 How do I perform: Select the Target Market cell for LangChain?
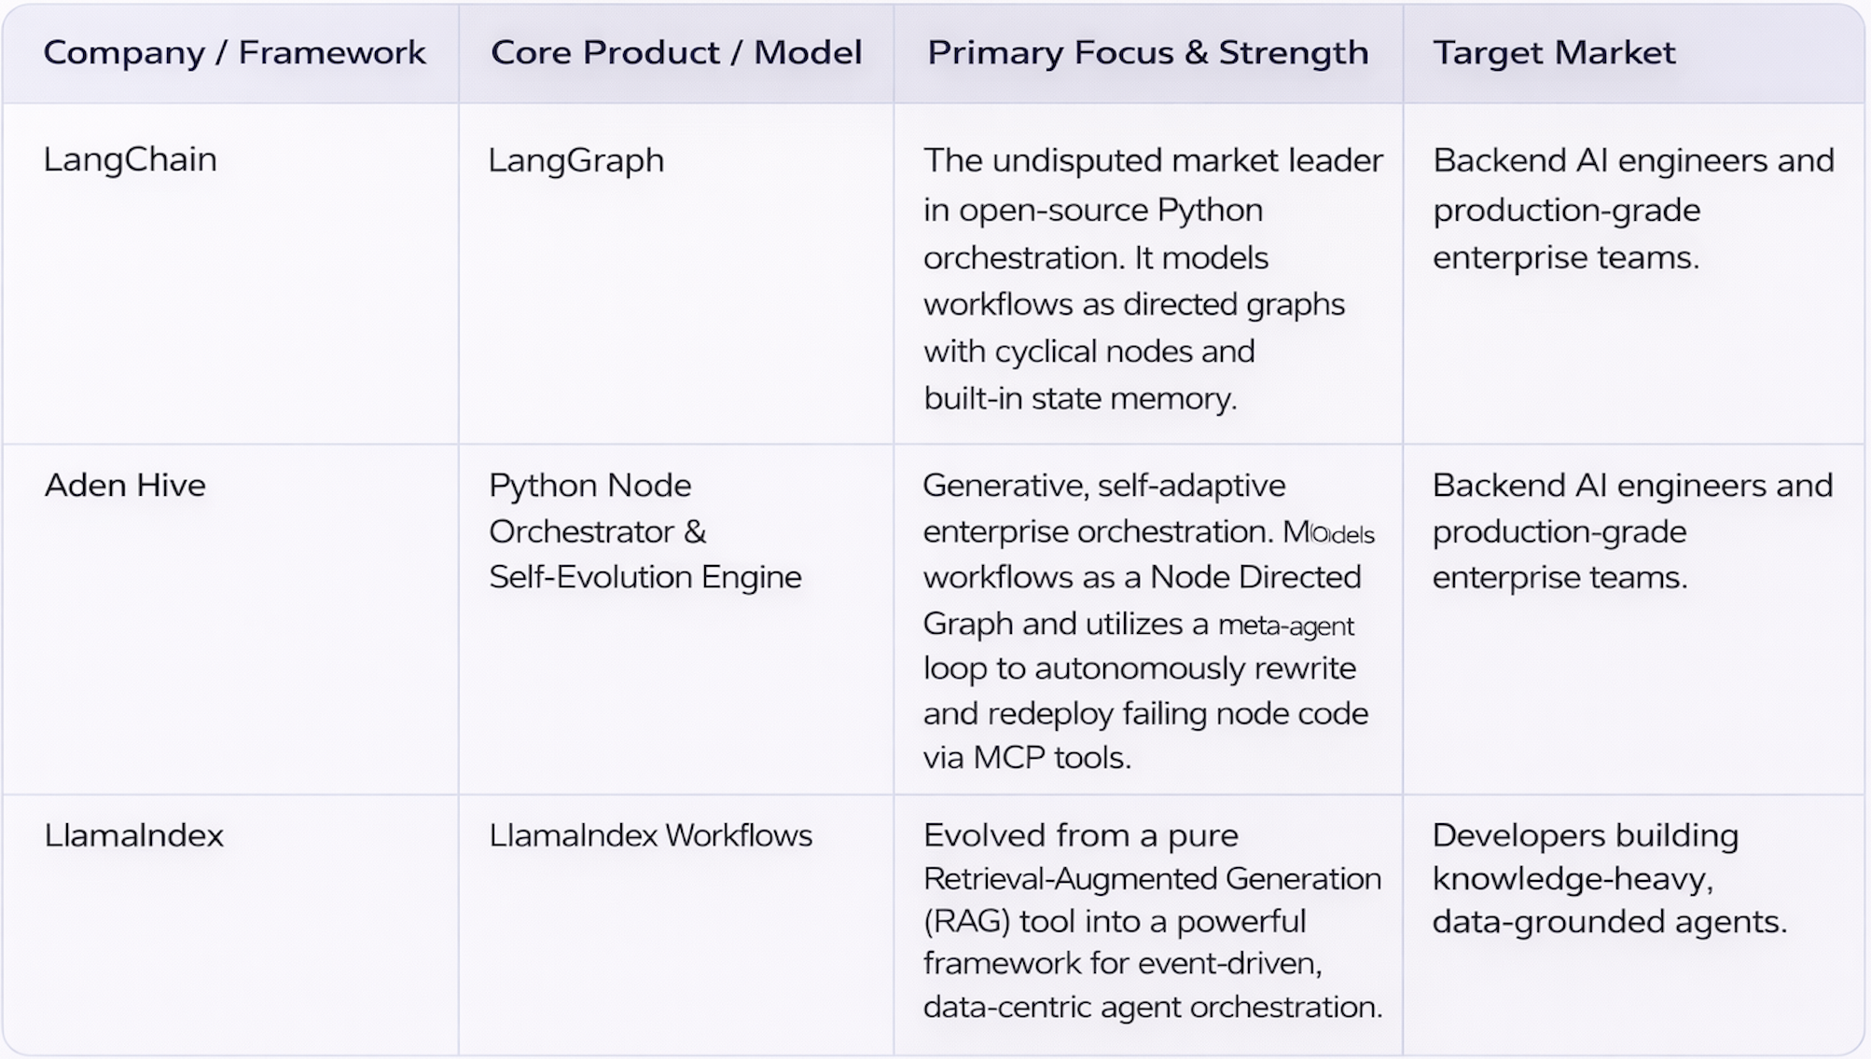(x=1632, y=209)
